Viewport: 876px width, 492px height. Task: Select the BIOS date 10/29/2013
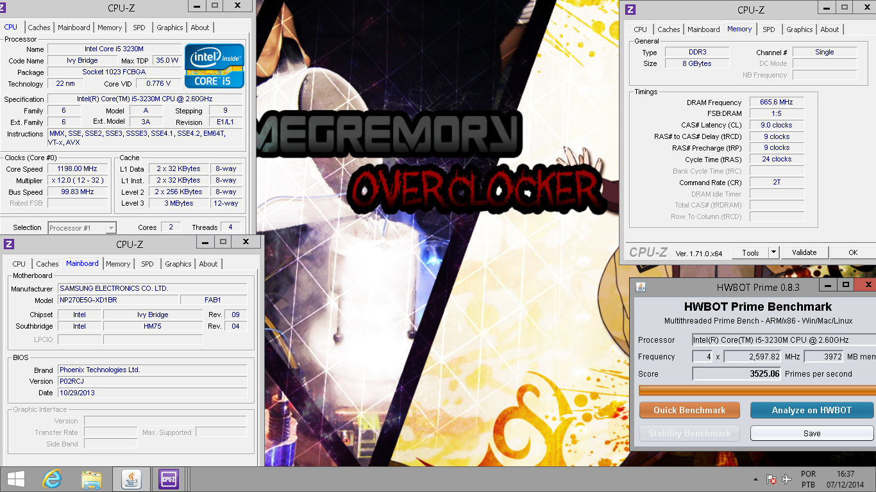[x=152, y=393]
